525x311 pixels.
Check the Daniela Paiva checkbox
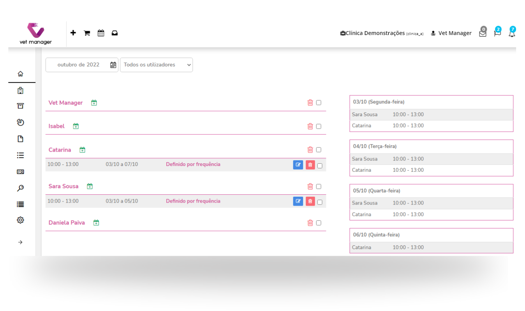coord(319,223)
